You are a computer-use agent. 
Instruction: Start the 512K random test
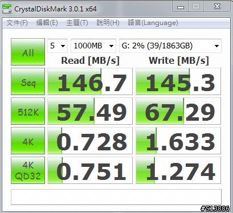tap(28, 111)
